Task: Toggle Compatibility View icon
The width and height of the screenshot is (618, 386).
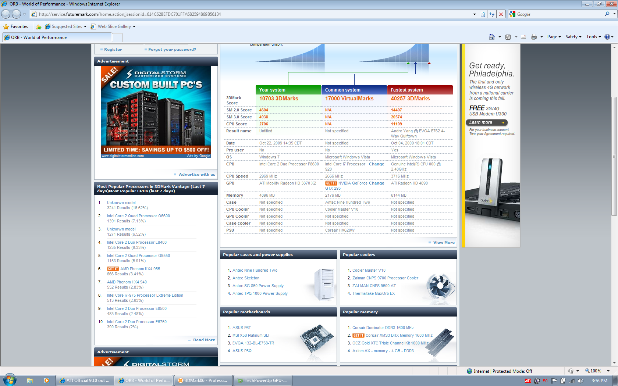Action: [x=483, y=14]
